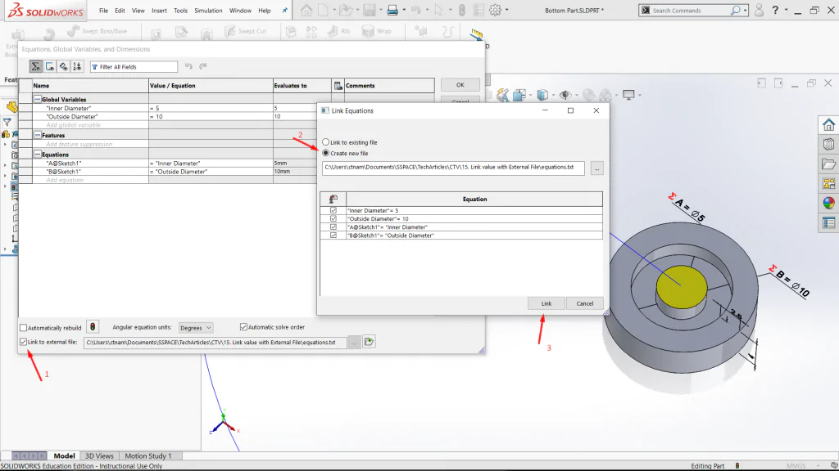
Task: Click OK in Equations dialog
Action: click(460, 85)
